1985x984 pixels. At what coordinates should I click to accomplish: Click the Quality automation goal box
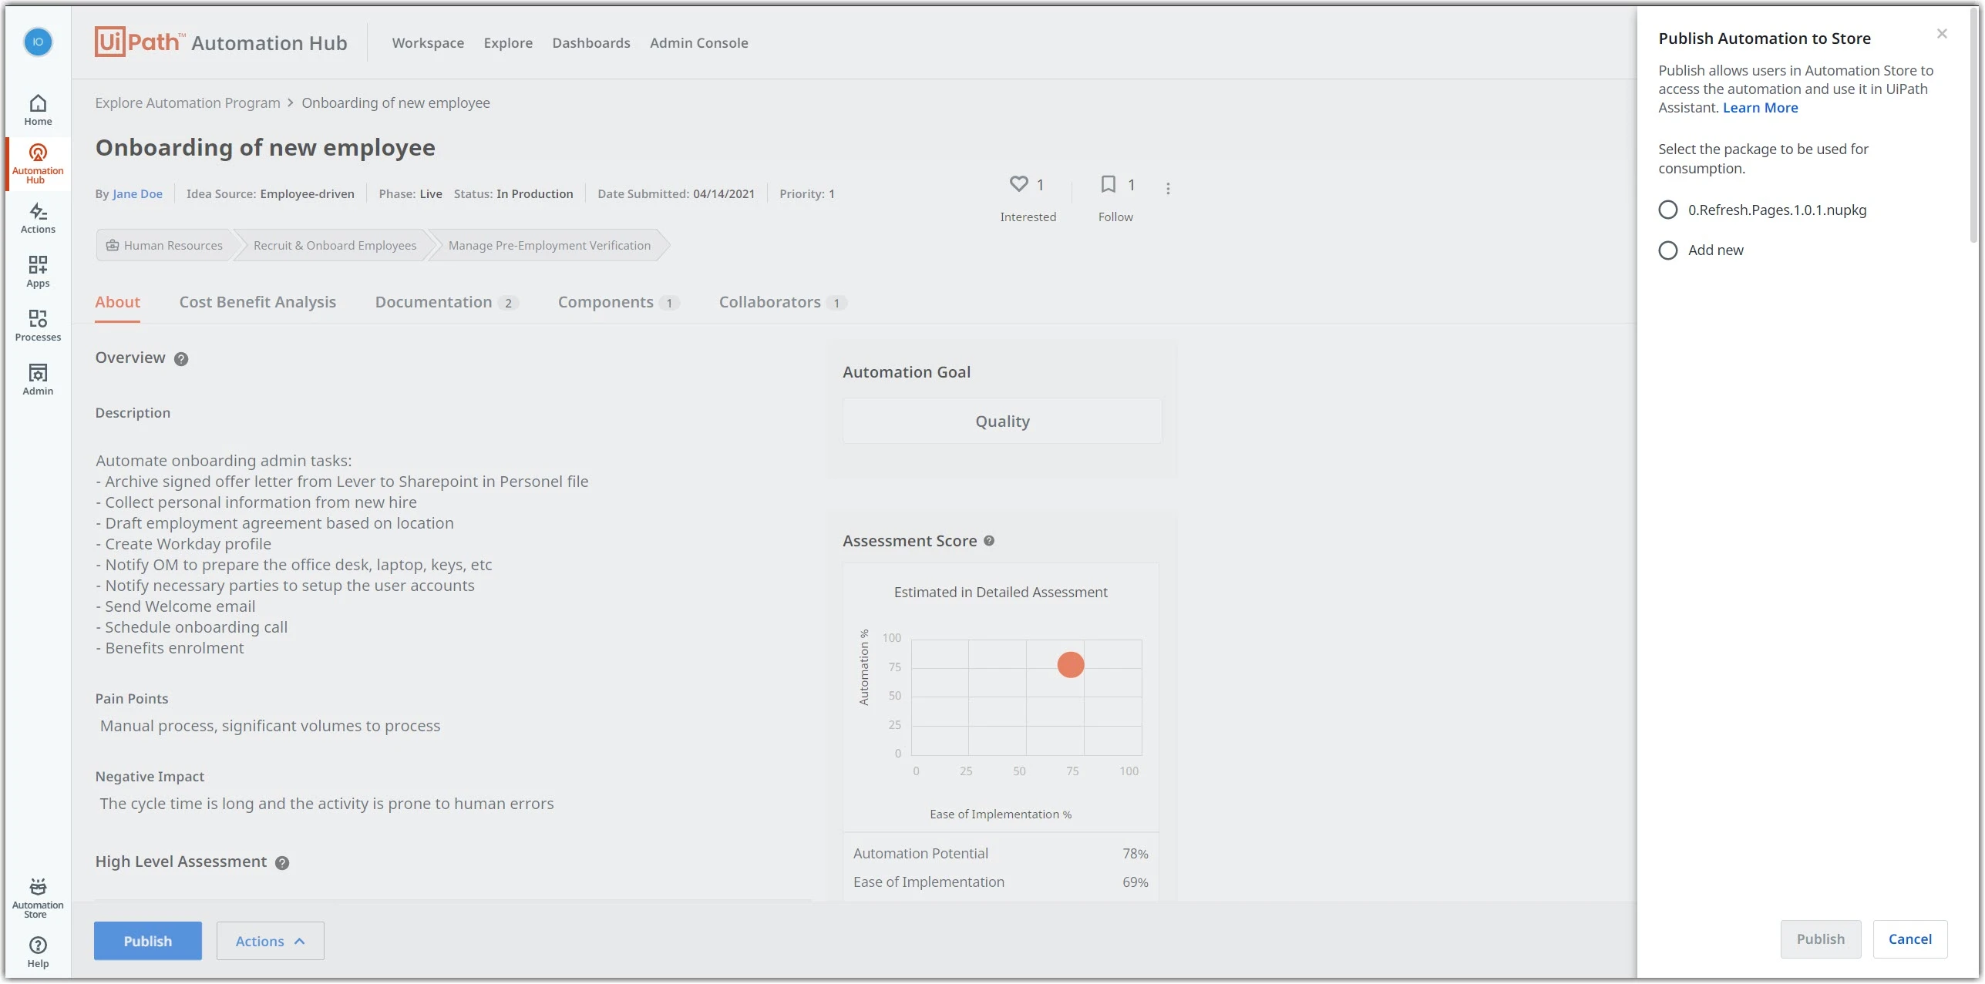[1002, 421]
